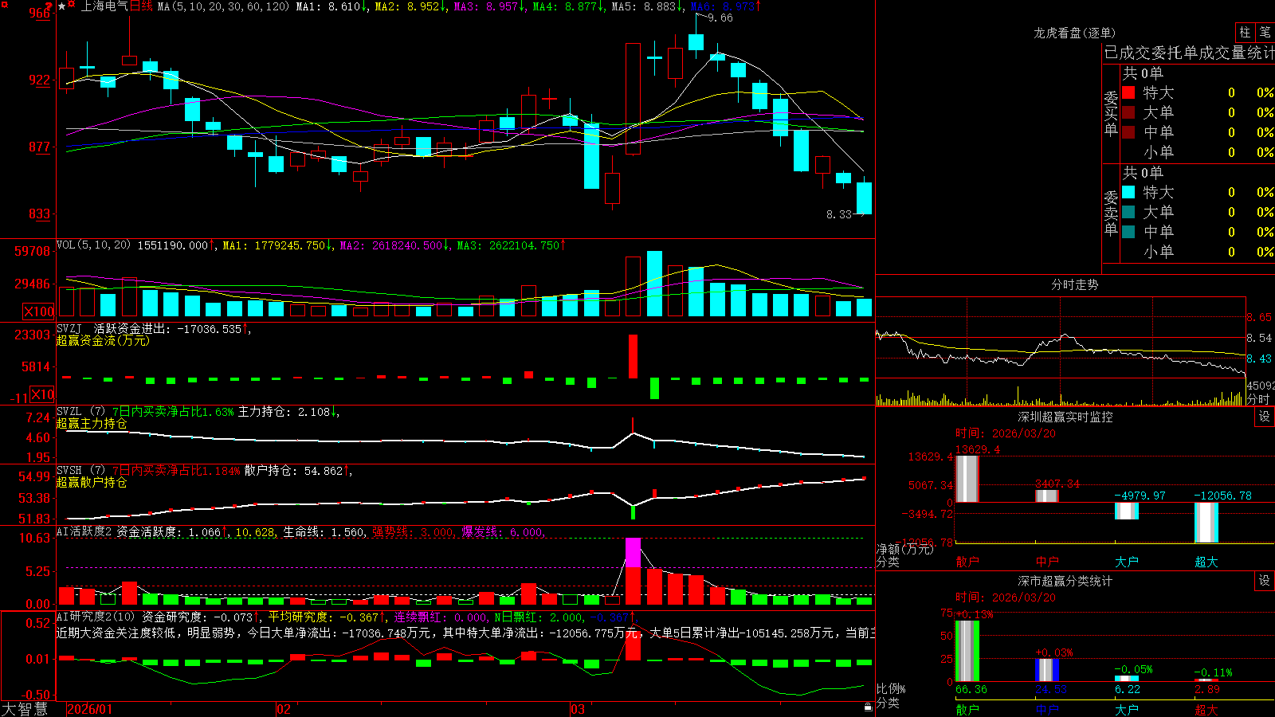
Task: Click the teal 中单 sell order swatch
Action: click(x=1128, y=231)
